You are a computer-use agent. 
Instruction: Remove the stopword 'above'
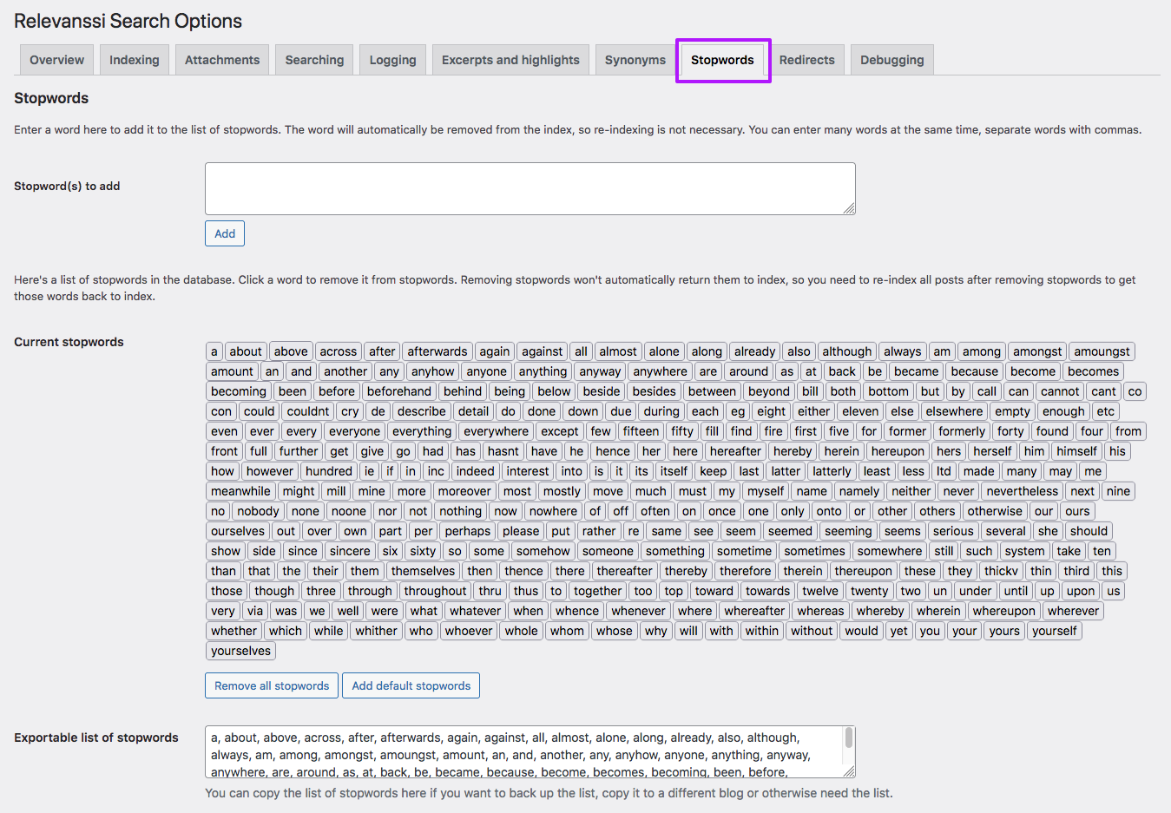[x=291, y=351]
